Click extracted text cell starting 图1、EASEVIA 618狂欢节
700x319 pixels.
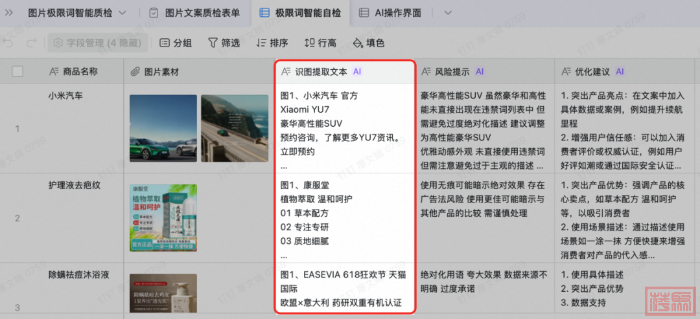click(x=345, y=288)
